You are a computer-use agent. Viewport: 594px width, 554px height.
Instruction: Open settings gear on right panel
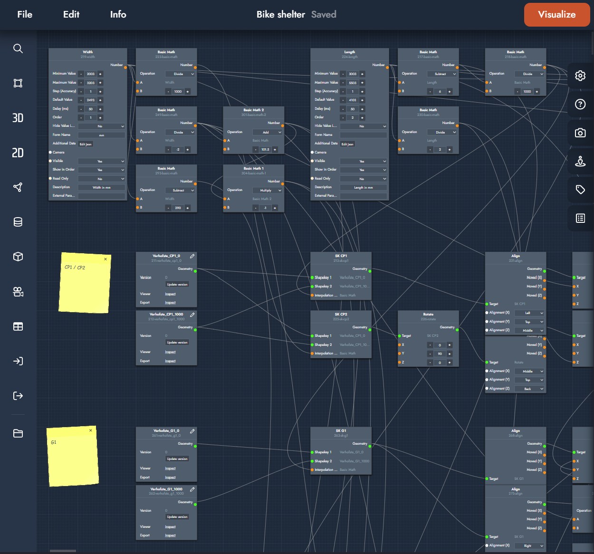click(580, 76)
